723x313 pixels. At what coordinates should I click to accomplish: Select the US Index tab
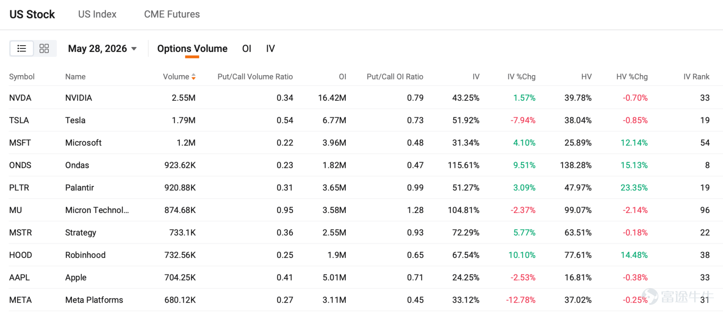click(97, 14)
